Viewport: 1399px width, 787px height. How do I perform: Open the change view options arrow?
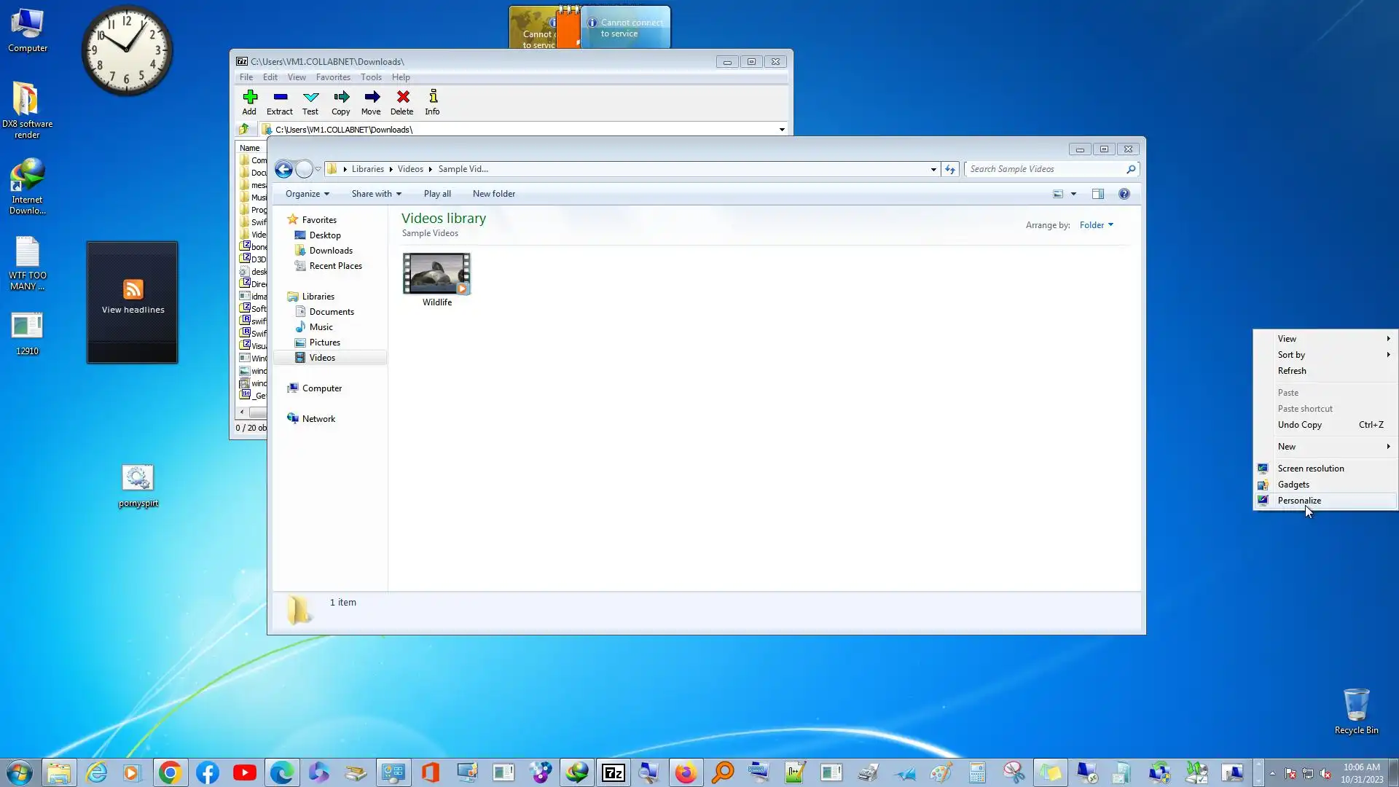tap(1073, 194)
